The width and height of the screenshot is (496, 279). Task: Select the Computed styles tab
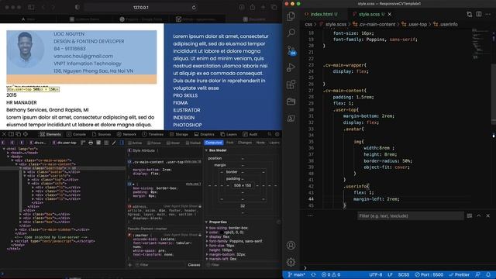[x=214, y=143]
